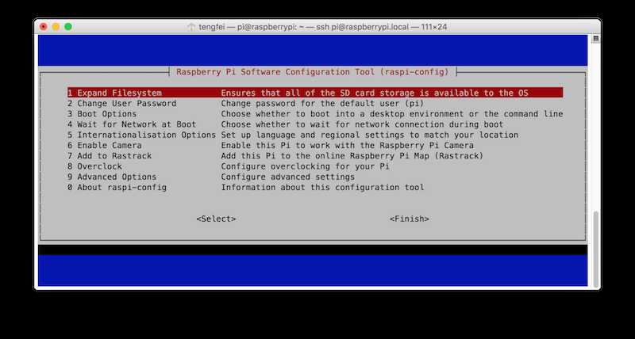Click the raspi-config dialog title text
The height and width of the screenshot is (339, 635).
pyautogui.click(x=313, y=72)
